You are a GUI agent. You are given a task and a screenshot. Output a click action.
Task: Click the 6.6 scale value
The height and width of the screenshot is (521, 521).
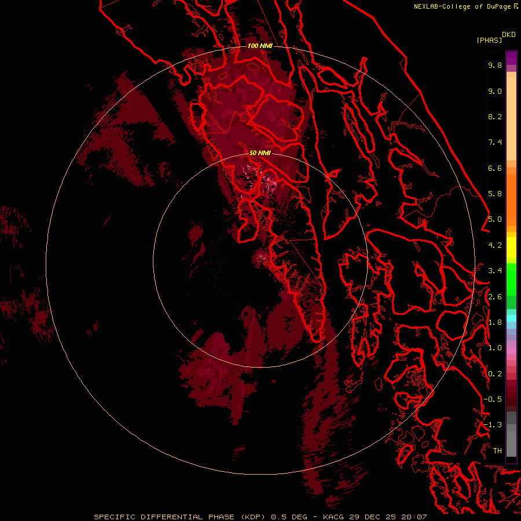pos(495,168)
